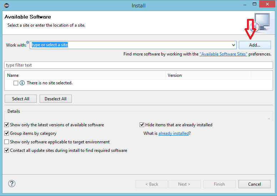277x196 pixels.
Task: Toggle Show only latest versions checkbox
Action: (x=7, y=125)
